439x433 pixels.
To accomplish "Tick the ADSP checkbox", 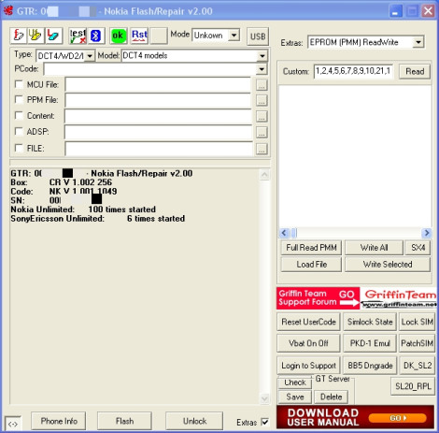I will click(19, 131).
